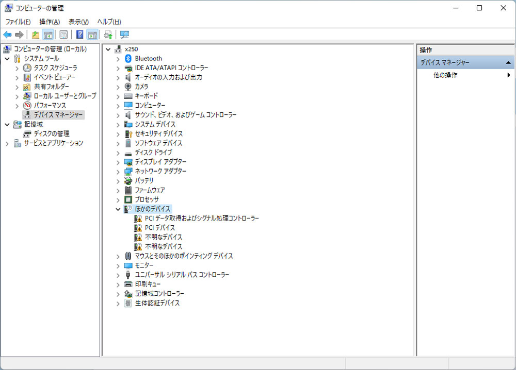The image size is (516, 370).
Task: Collapse the システム ツール node
Action: 7,59
